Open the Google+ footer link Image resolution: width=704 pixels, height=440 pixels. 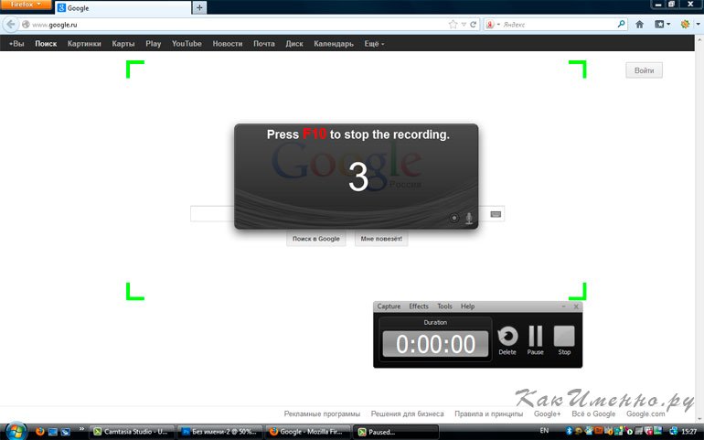click(547, 413)
